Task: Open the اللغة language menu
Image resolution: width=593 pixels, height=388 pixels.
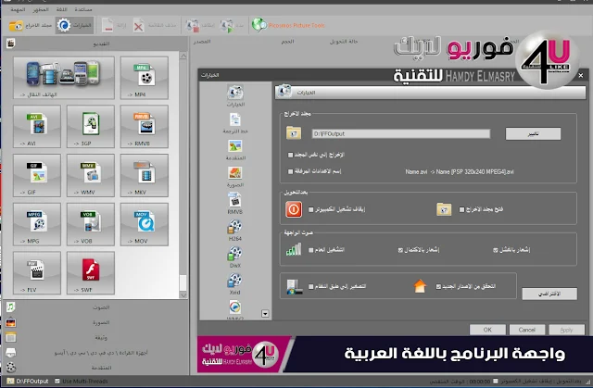Action: click(x=62, y=9)
